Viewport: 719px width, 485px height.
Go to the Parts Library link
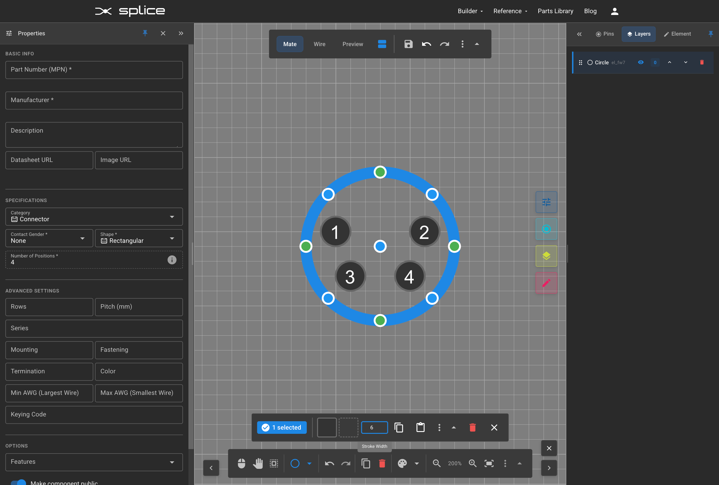[555, 11]
